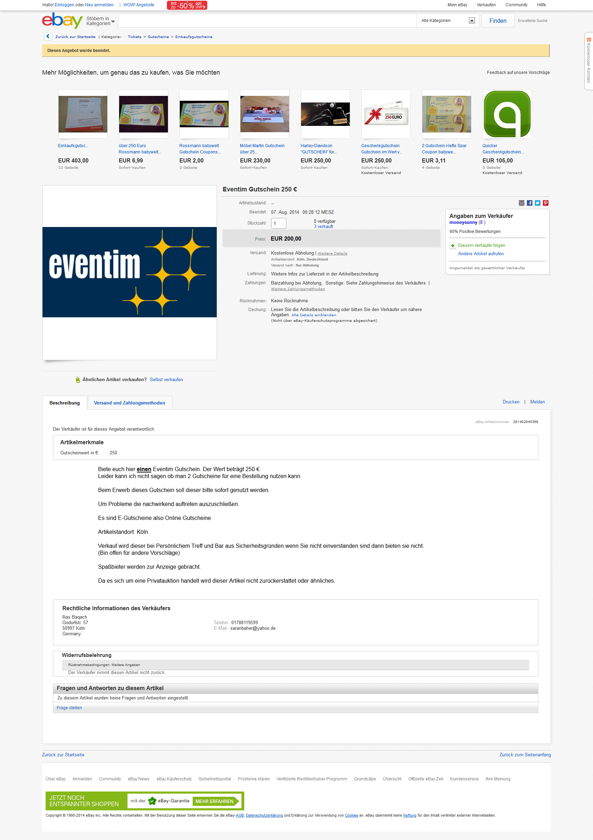593x840 pixels.
Task: Click the Finden search button
Action: pos(498,21)
